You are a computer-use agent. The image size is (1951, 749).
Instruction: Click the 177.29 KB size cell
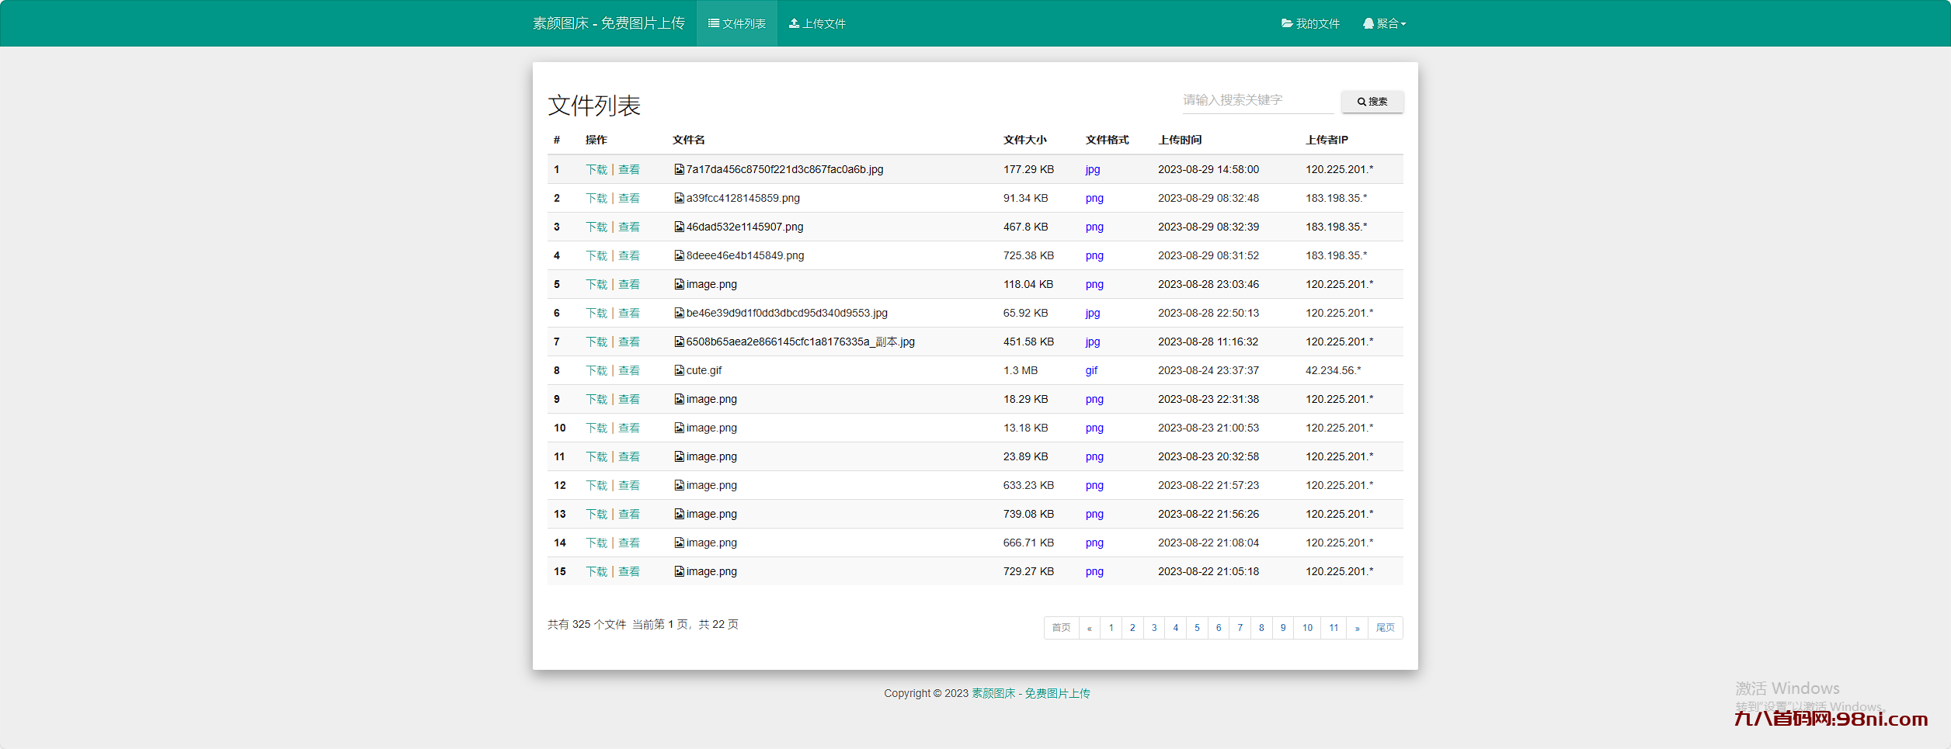click(1028, 169)
